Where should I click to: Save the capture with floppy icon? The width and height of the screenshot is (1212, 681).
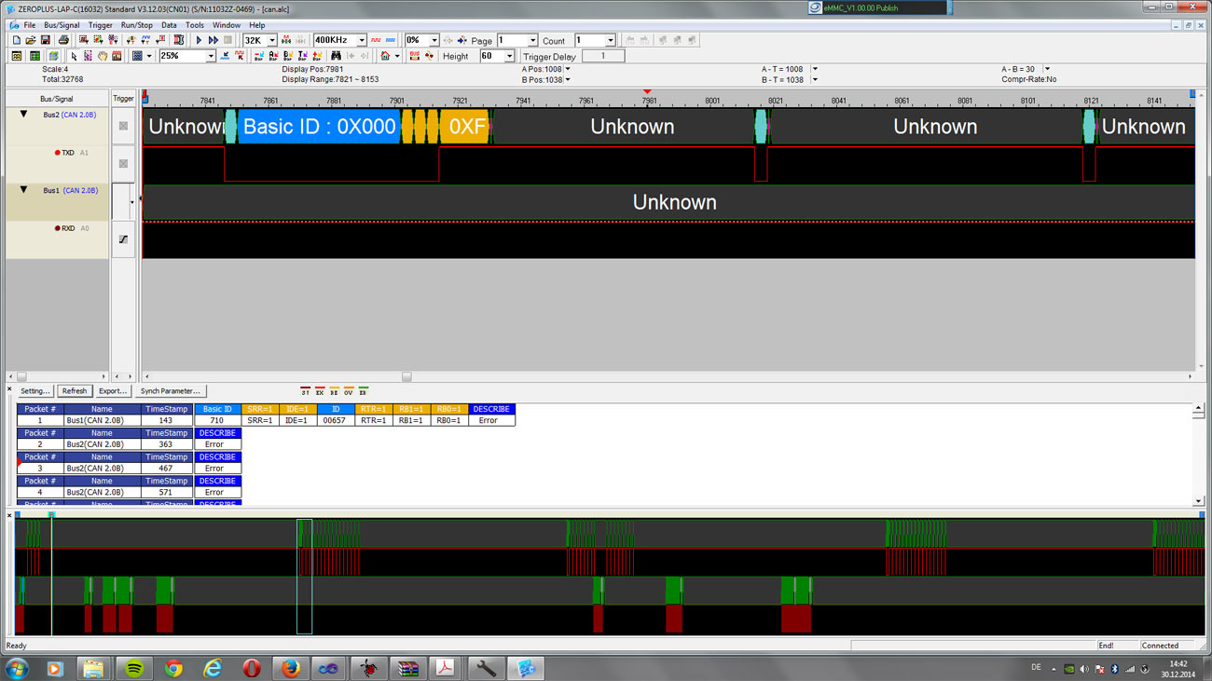pos(46,40)
